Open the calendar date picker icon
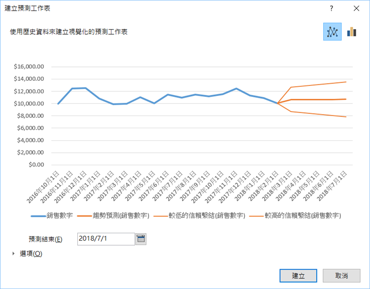The image size is (370, 289). (x=141, y=239)
